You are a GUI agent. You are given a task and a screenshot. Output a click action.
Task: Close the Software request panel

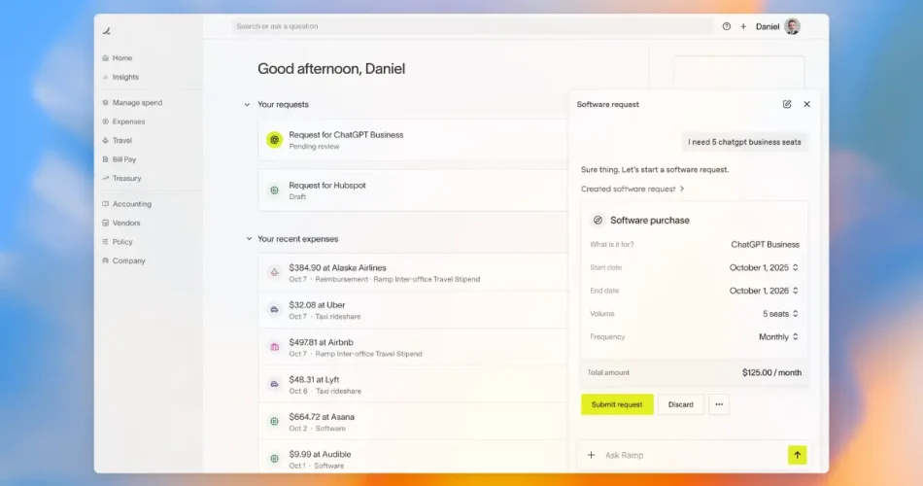pos(807,104)
